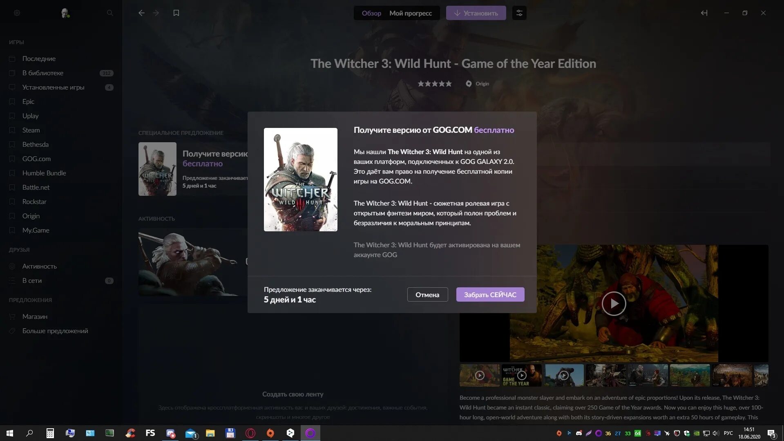The height and width of the screenshot is (441, 784).
Task: Click the tag icon beside Больше предложений
Action: coord(12,331)
